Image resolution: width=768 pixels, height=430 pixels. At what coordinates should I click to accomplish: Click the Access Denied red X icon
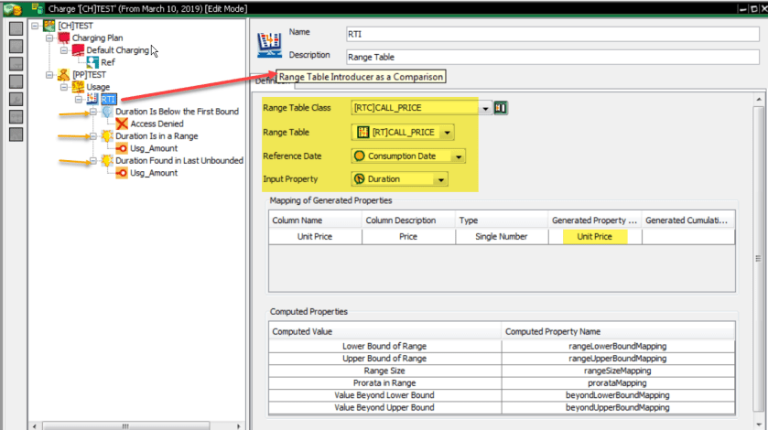pyautogui.click(x=122, y=124)
